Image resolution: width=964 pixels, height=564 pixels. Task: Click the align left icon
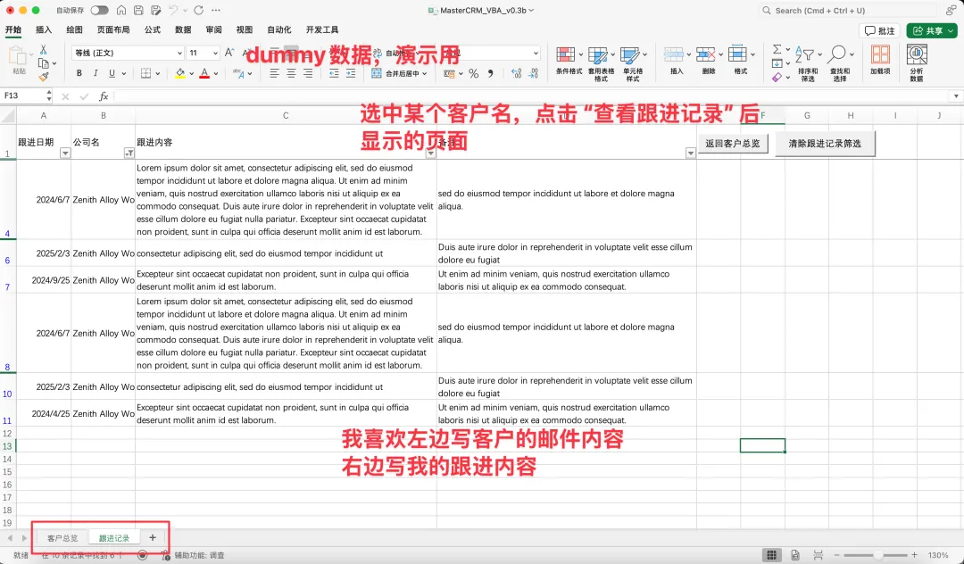point(274,73)
